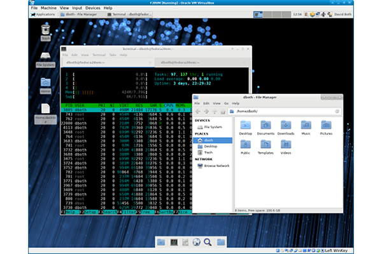This screenshot has height=254, width=382.
Task: Launch the terminal from the bottom dock
Action: point(173,242)
